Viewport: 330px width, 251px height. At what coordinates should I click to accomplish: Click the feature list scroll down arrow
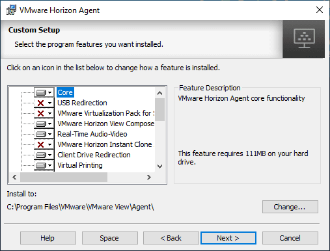[160, 166]
